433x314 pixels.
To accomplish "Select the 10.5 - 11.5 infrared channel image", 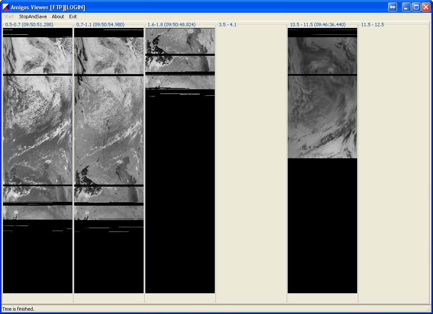I will tap(322, 160).
